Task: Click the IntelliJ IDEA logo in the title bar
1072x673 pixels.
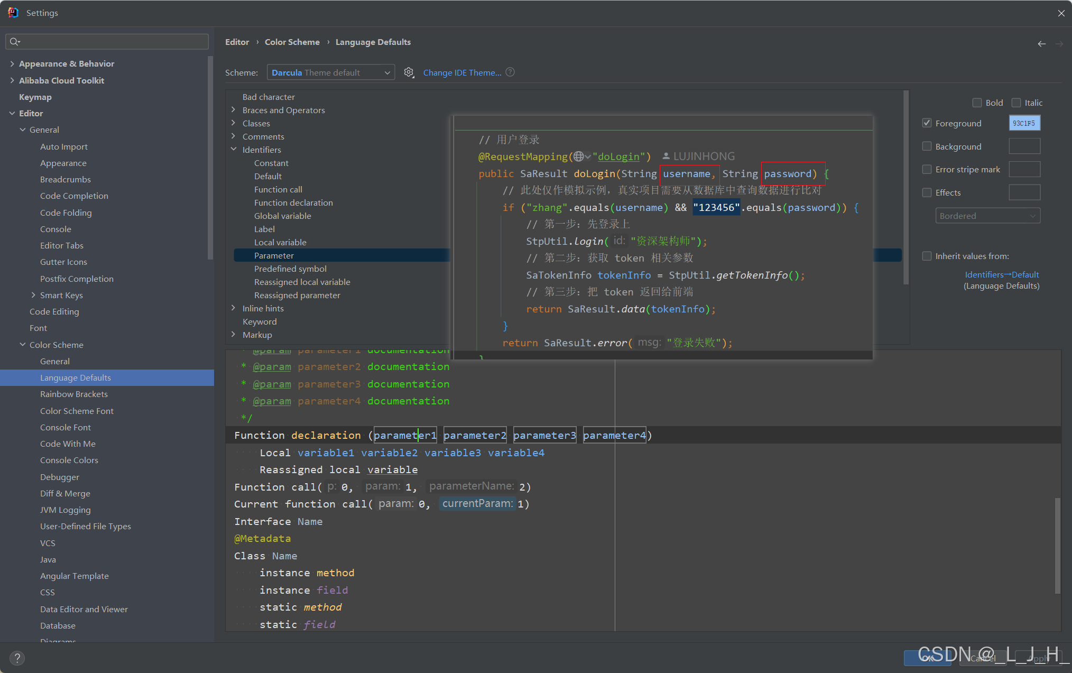Action: click(x=13, y=13)
